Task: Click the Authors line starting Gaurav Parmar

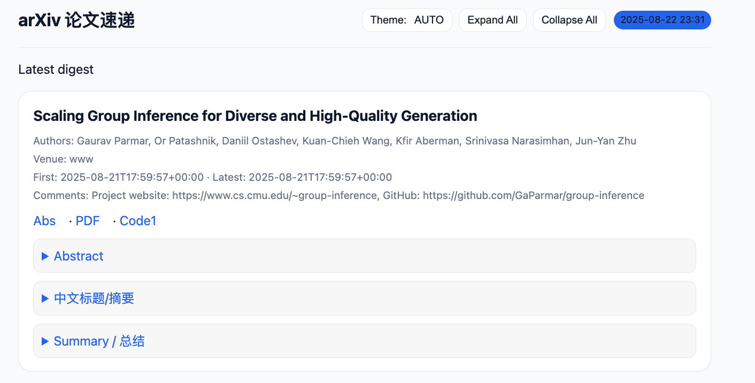Action: tap(335, 141)
